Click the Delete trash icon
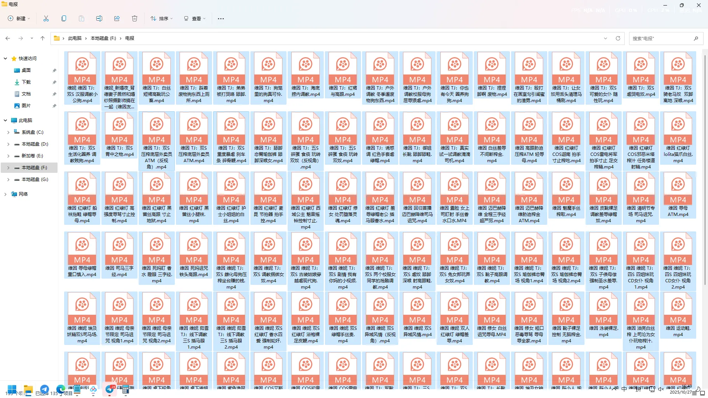Image resolution: width=708 pixels, height=398 pixels. (x=135, y=18)
